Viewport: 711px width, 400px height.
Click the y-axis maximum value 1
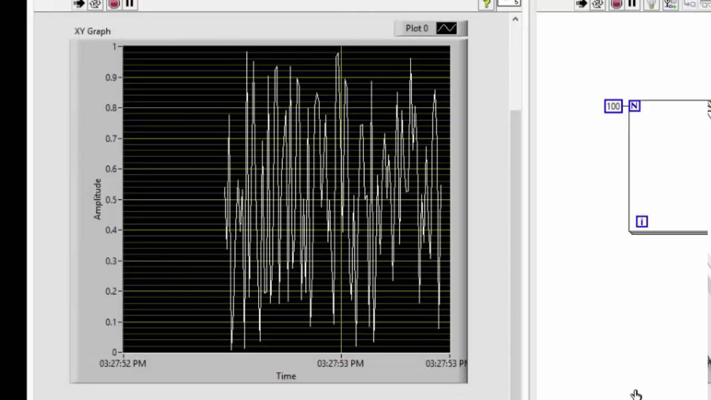pos(115,47)
